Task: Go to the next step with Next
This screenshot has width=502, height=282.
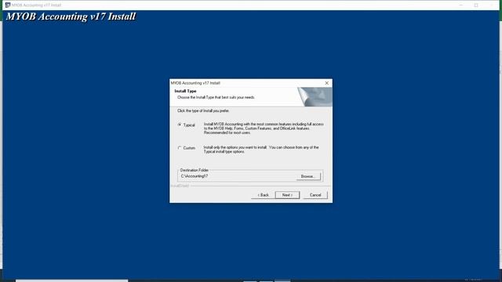Action: pyautogui.click(x=287, y=195)
